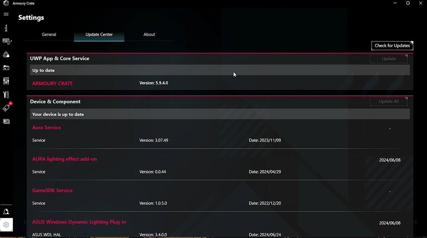Screen dimensions: 427x238
Task: Open the user account profile icon
Action: click(x=6, y=212)
